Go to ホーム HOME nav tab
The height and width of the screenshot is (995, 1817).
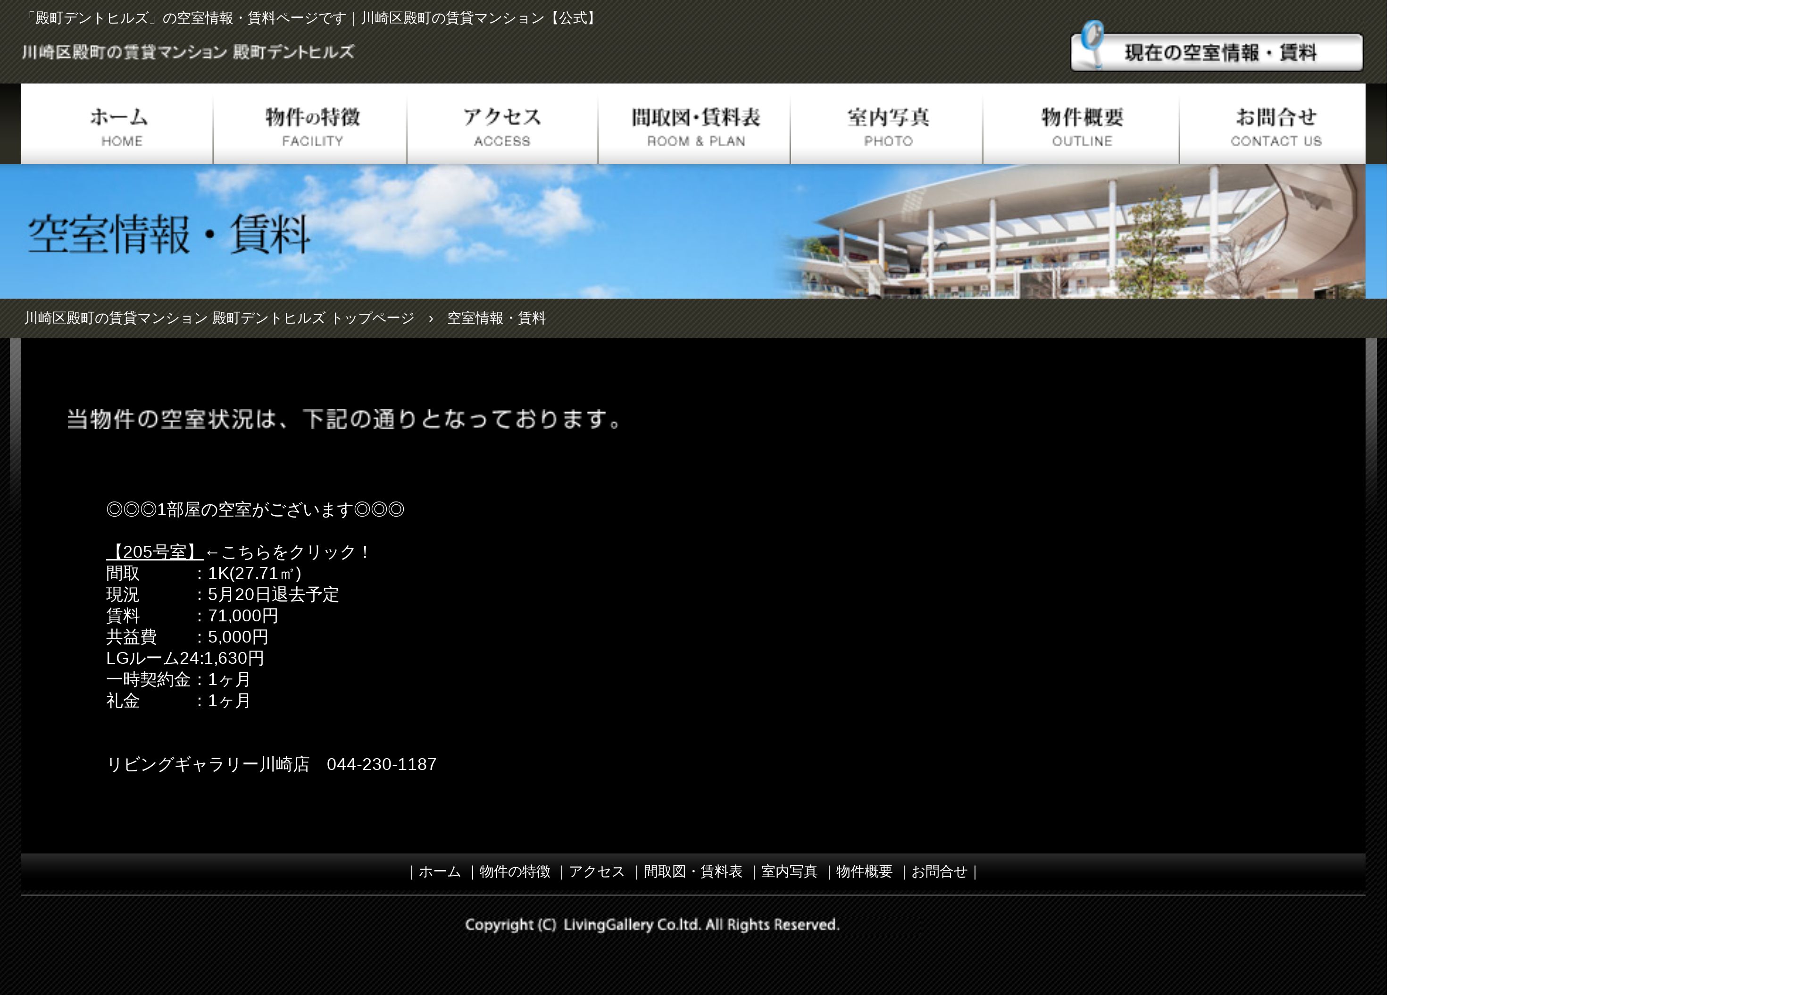tap(118, 125)
